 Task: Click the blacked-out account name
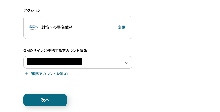pyautogui.click(x=55, y=62)
